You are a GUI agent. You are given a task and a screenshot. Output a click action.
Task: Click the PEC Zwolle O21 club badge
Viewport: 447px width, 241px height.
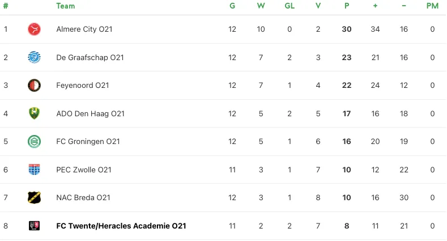click(x=35, y=170)
